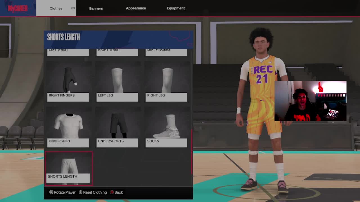Select the Undershorts thumbnail
The height and width of the screenshot is (202, 360).
[x=117, y=123]
